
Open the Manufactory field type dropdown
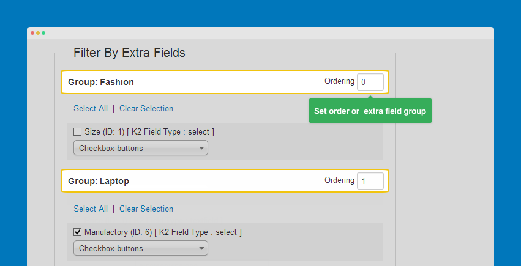(x=141, y=248)
